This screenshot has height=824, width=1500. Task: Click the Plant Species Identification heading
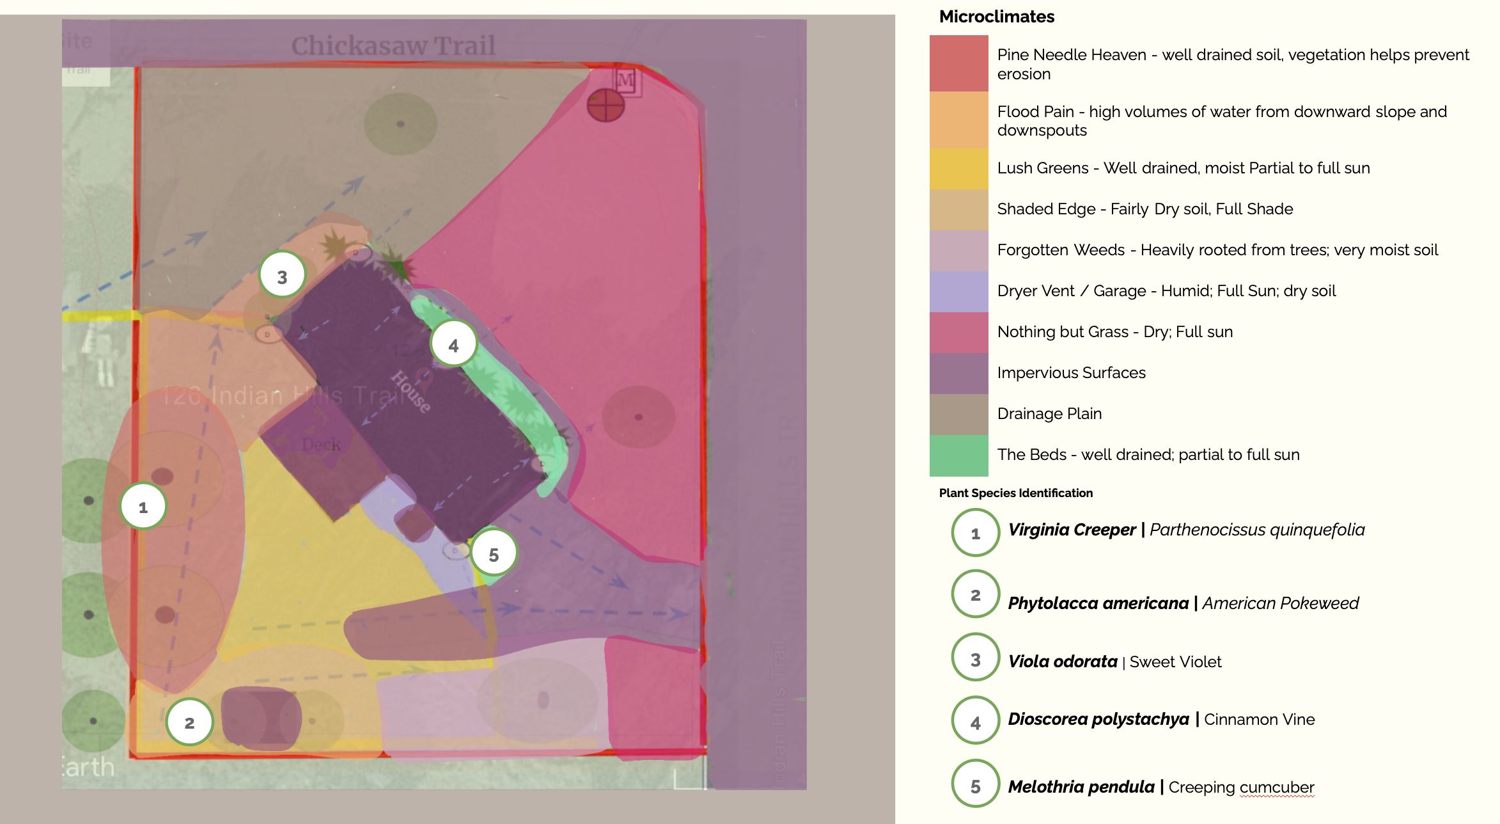click(x=1015, y=493)
